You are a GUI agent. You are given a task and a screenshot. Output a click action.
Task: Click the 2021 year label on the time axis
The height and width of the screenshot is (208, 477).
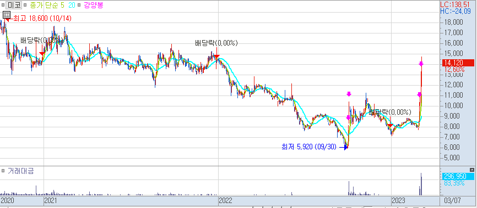(51, 201)
